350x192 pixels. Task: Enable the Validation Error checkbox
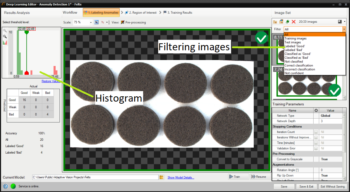click(x=316, y=148)
